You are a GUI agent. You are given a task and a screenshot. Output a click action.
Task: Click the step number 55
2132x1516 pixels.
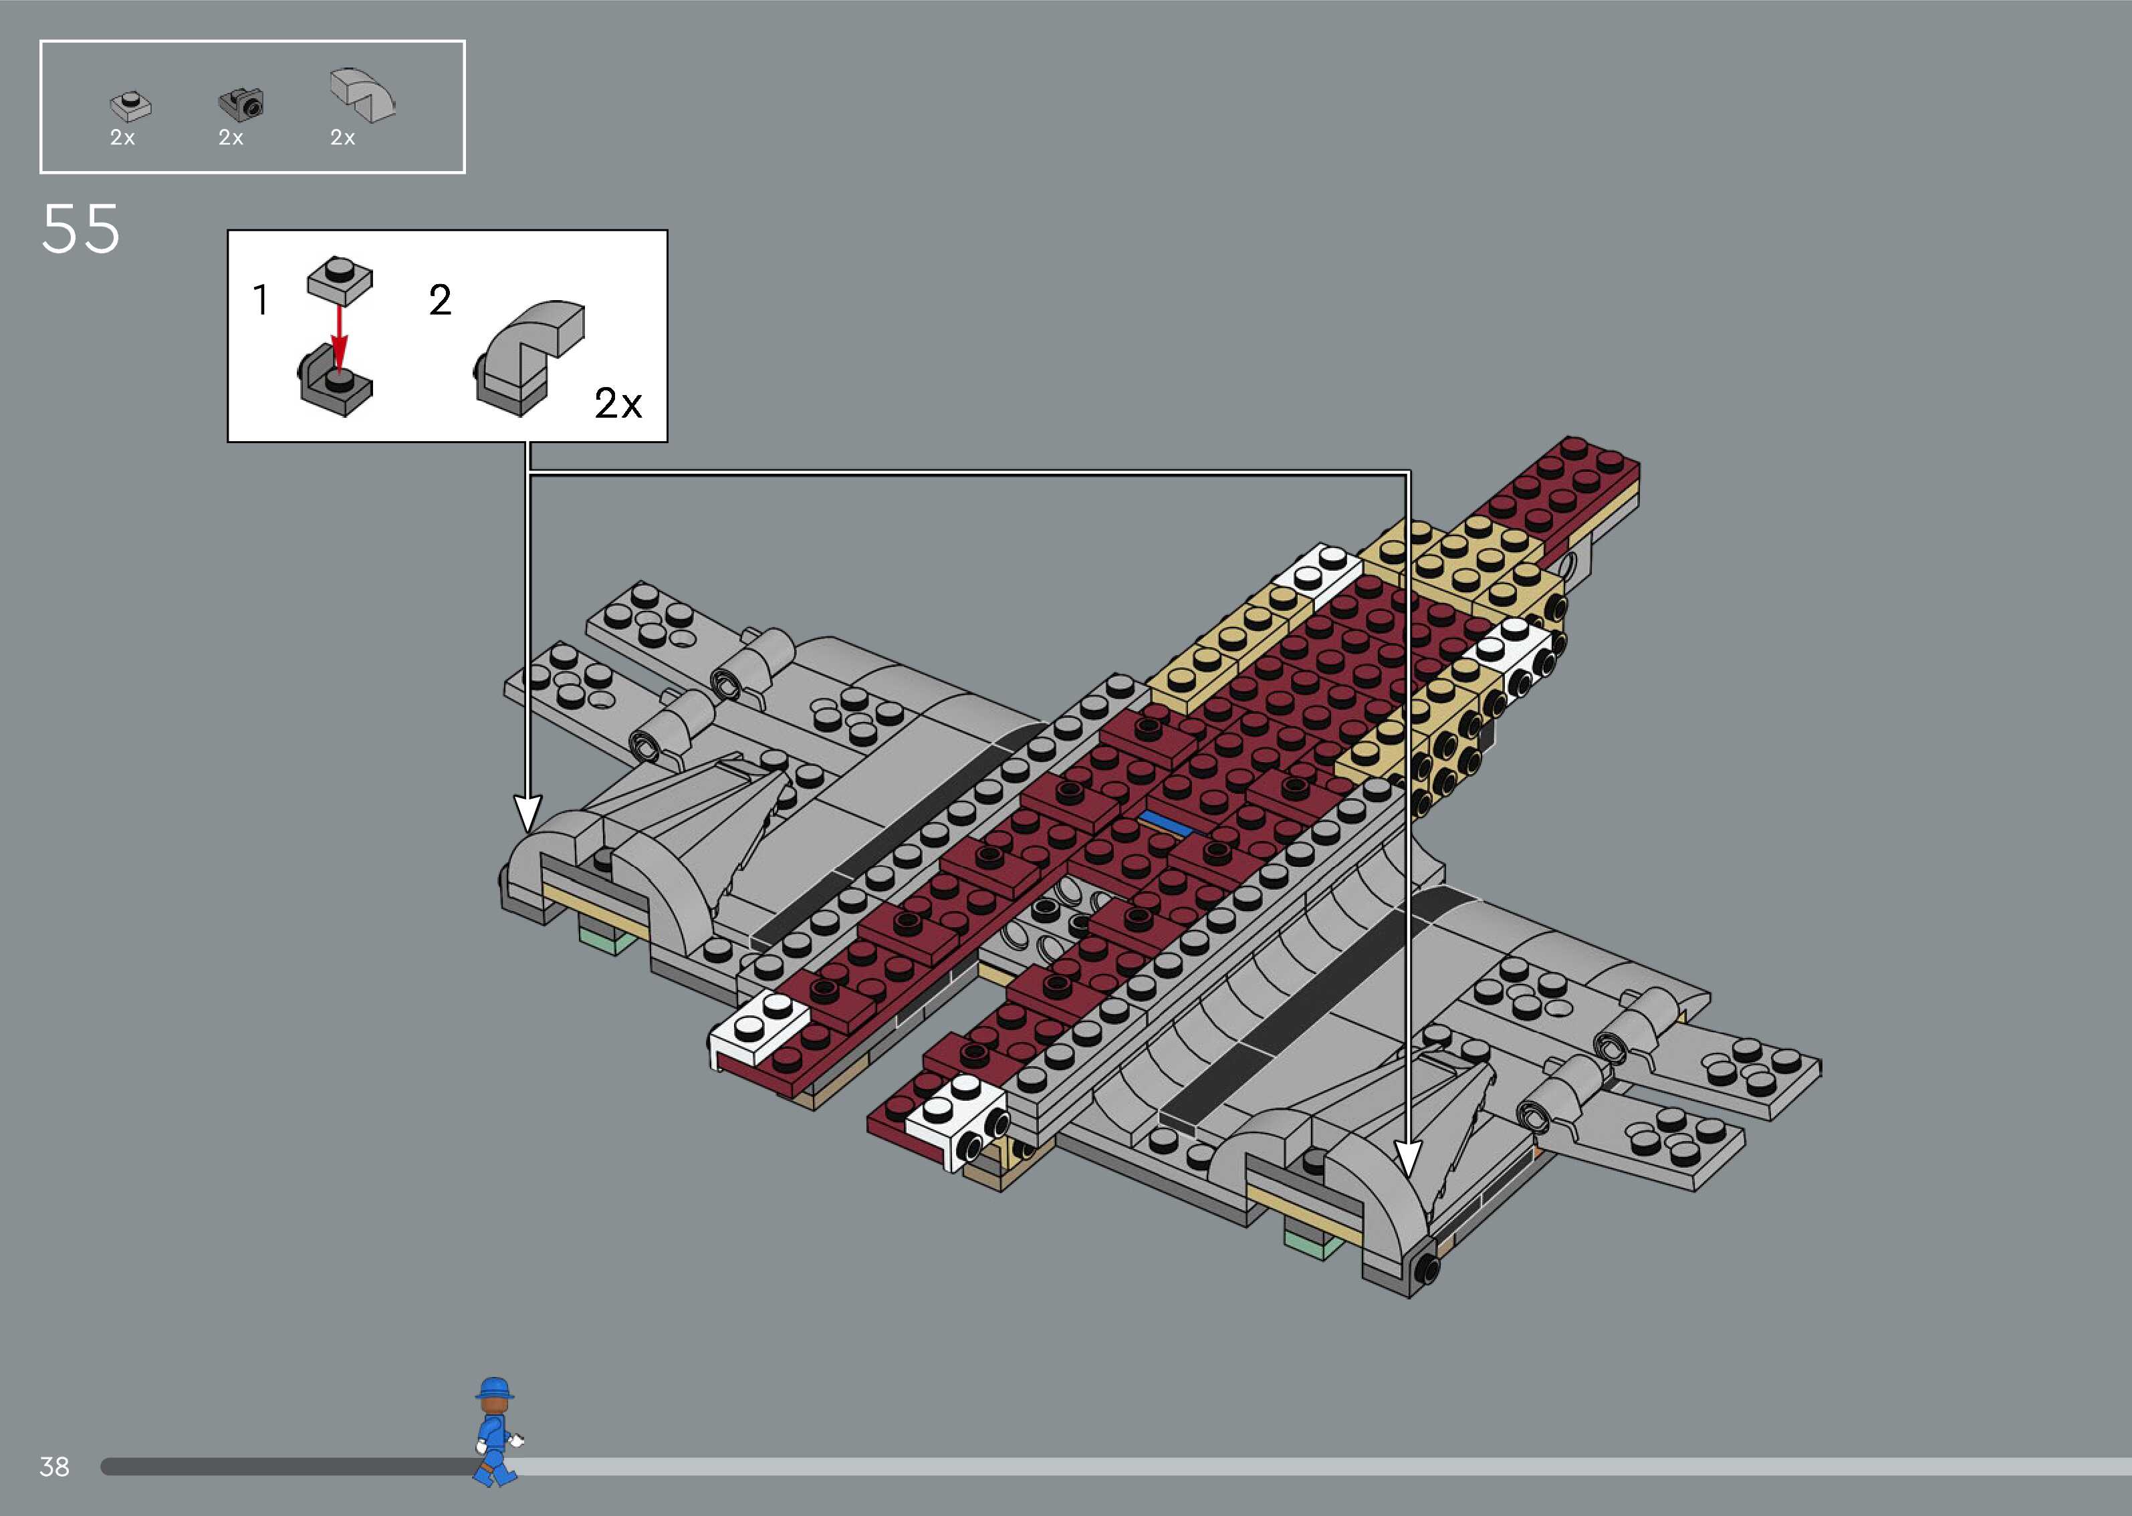point(81,230)
